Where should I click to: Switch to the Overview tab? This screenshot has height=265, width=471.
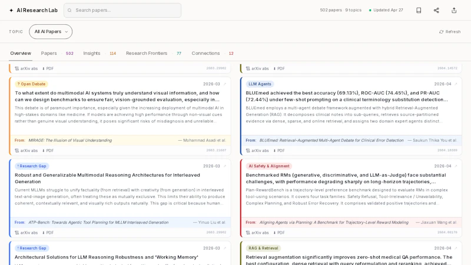(x=21, y=53)
